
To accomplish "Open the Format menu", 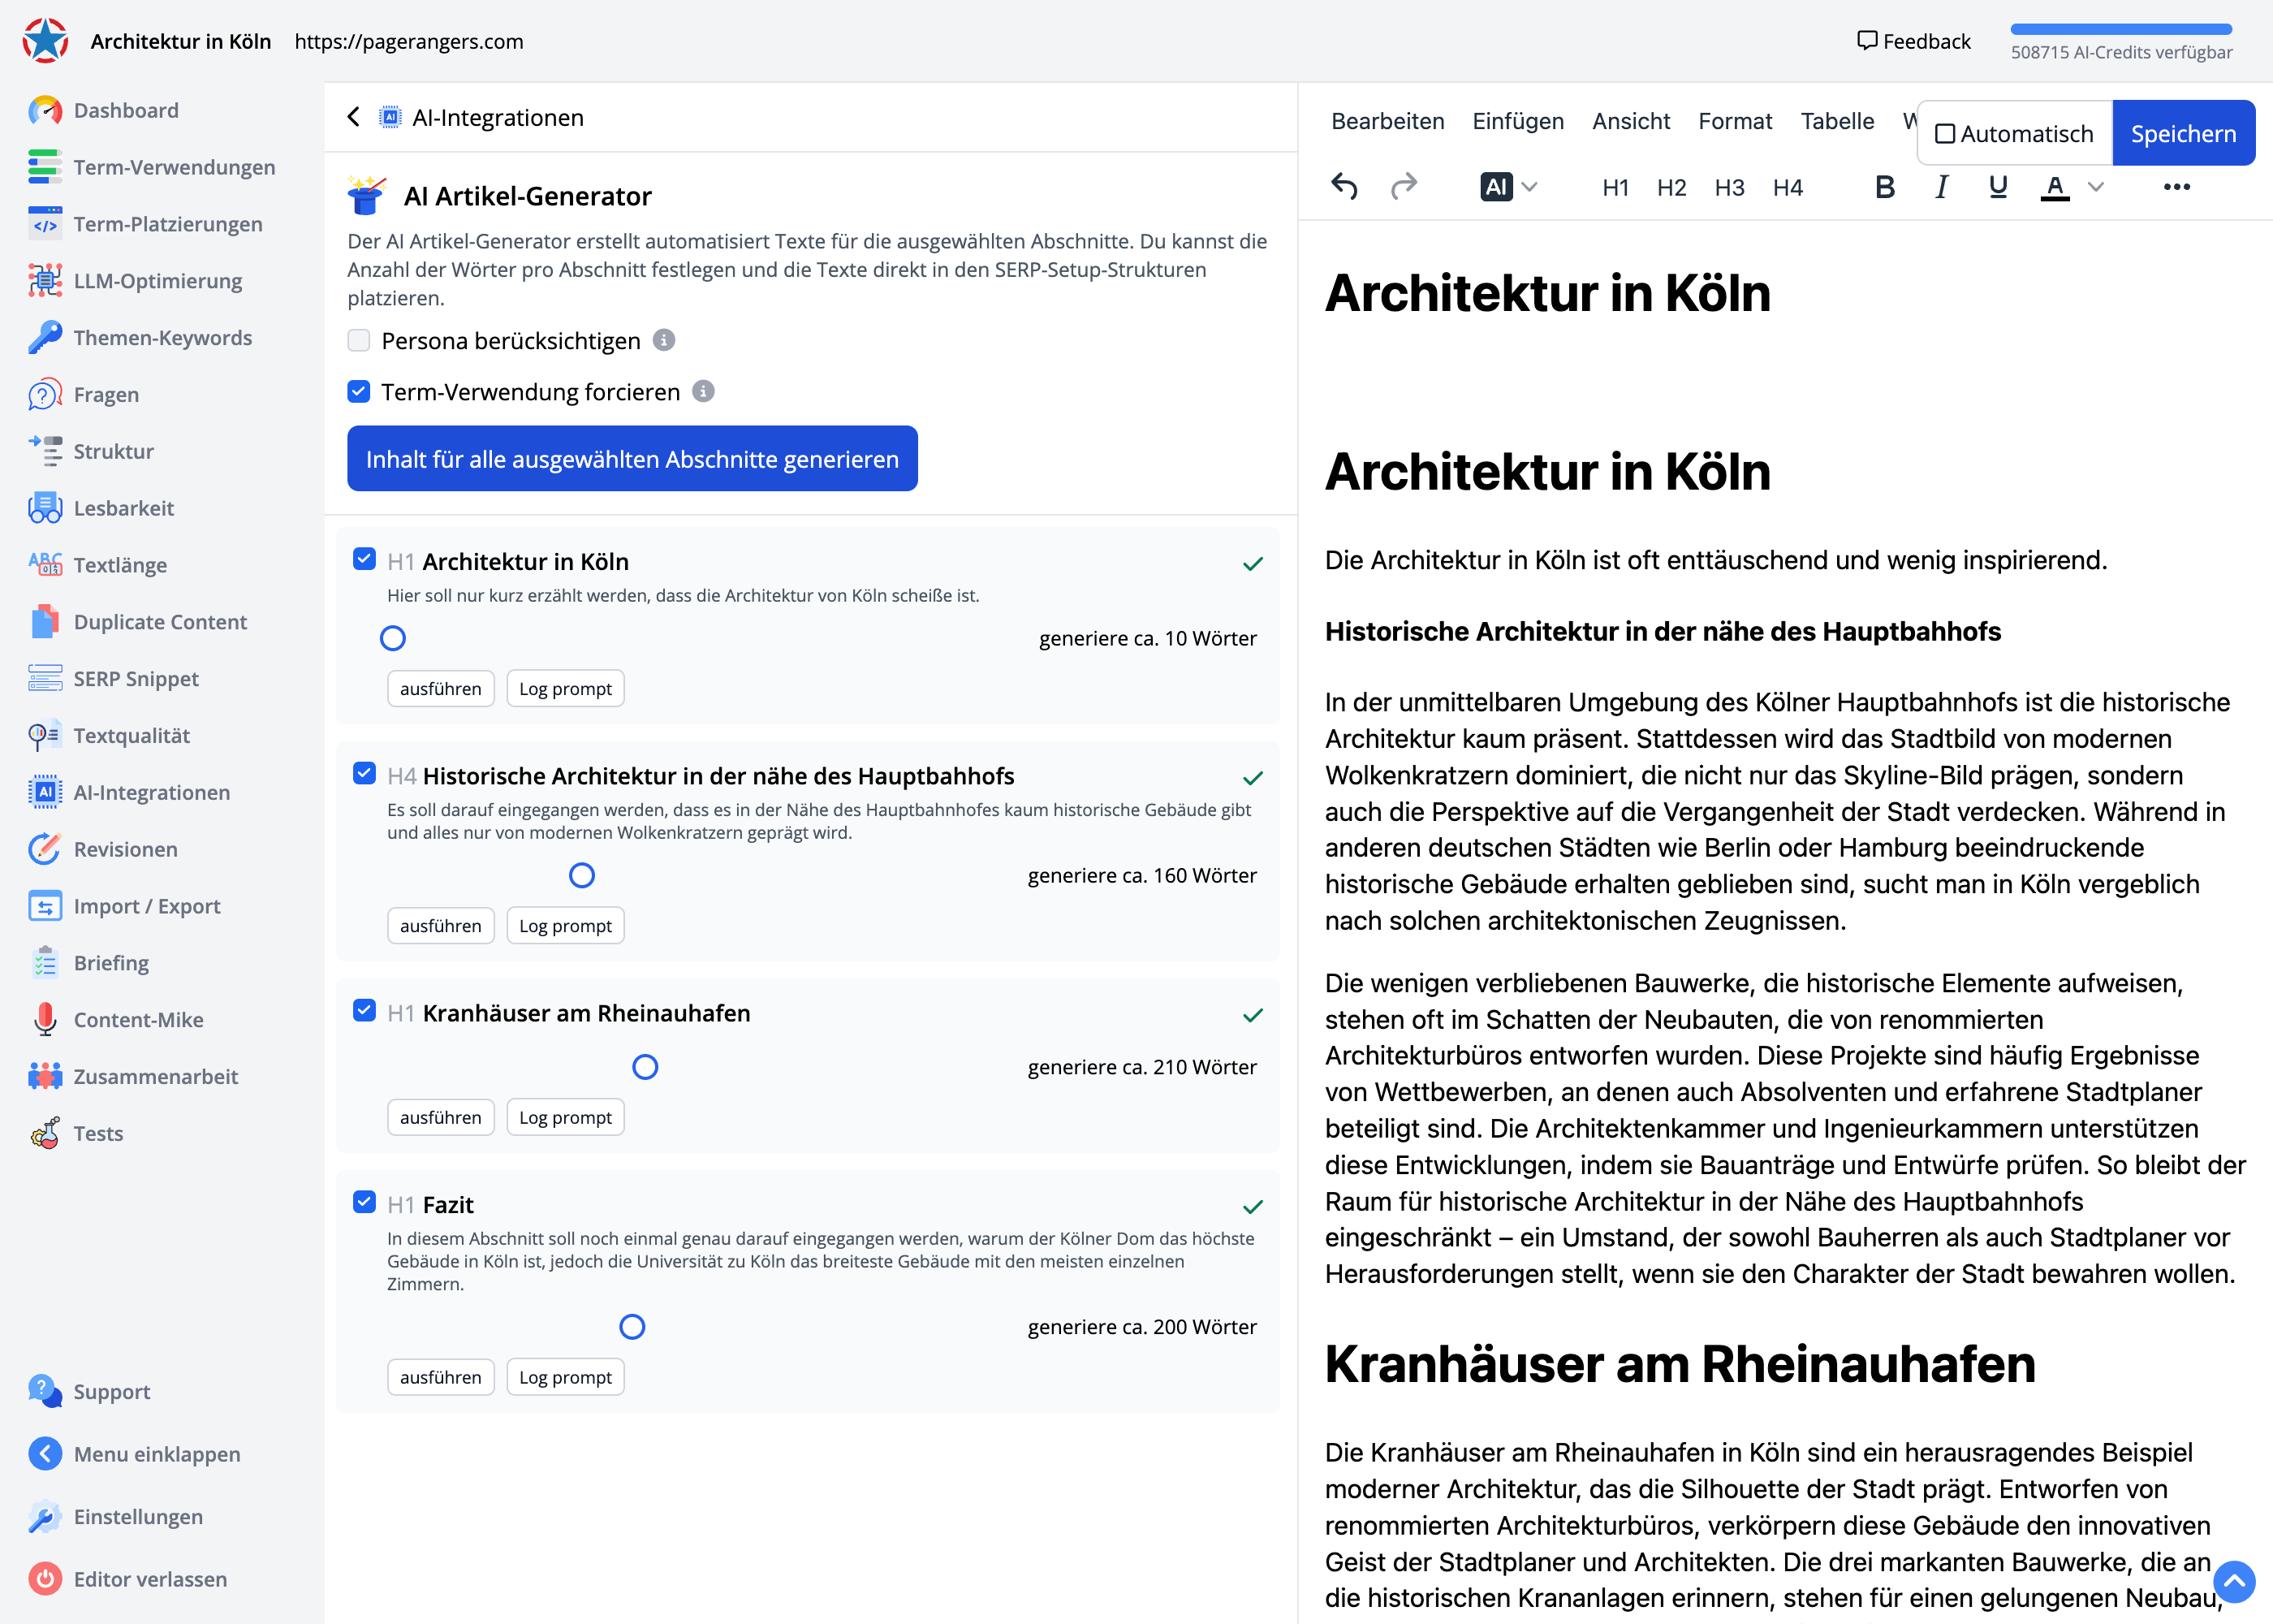I will pos(1734,121).
